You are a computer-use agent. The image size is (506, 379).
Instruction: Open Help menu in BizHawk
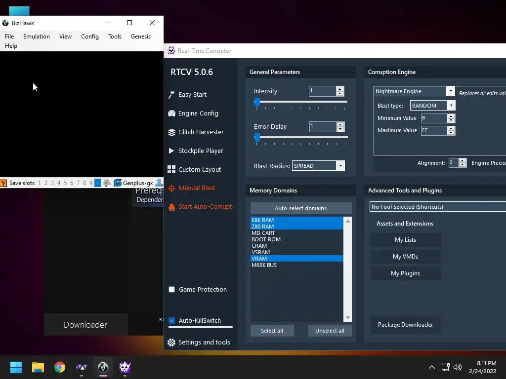pos(11,46)
